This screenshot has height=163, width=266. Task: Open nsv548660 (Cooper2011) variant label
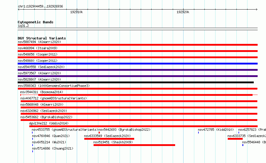(x=38, y=61)
